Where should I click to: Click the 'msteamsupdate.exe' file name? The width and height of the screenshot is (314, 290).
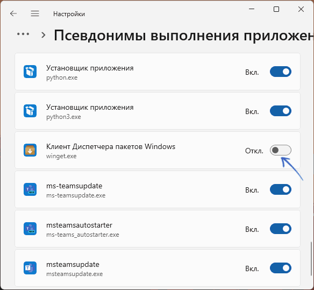tap(75, 274)
